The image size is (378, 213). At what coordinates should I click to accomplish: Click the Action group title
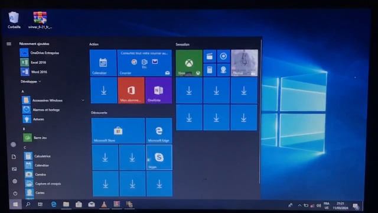tap(94, 44)
